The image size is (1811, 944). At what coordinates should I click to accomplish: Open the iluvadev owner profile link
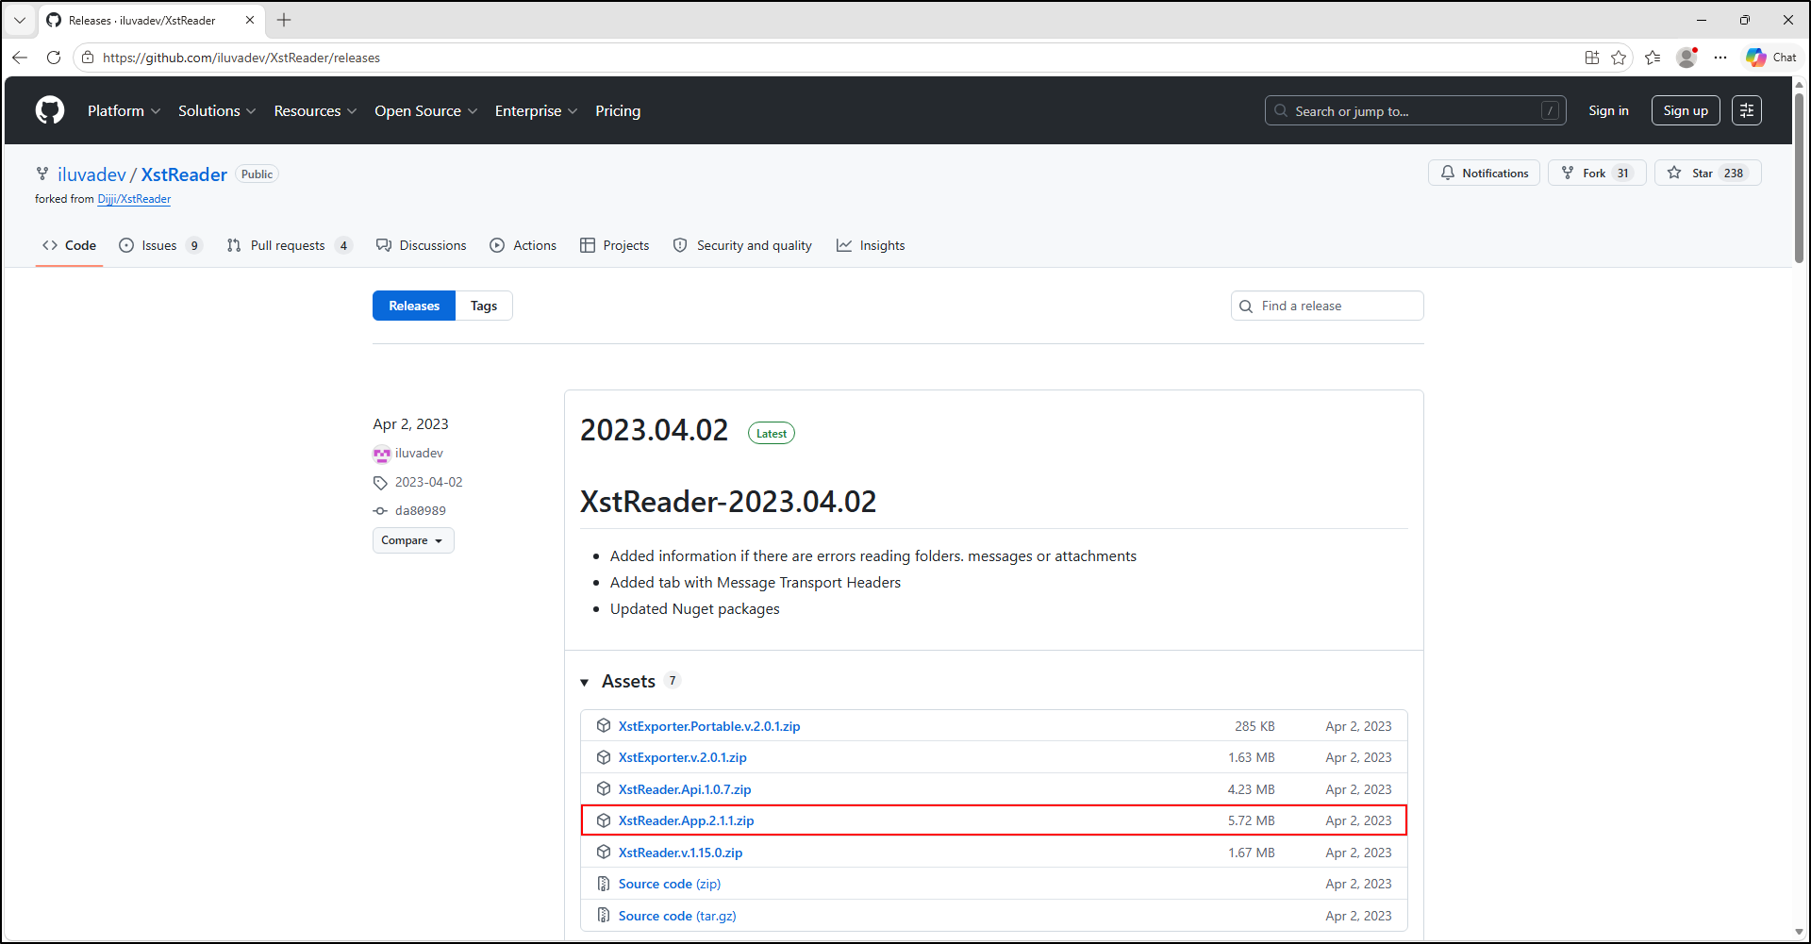91,174
